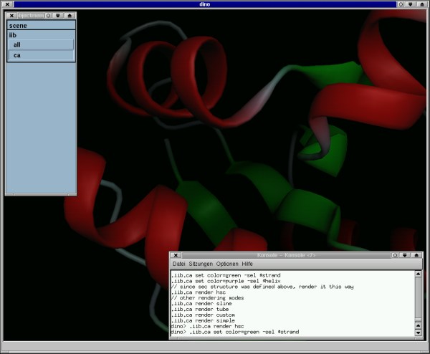Click the sticky circle icon on Konsole titlebar
Screen dimensions: 430x354
point(395,255)
